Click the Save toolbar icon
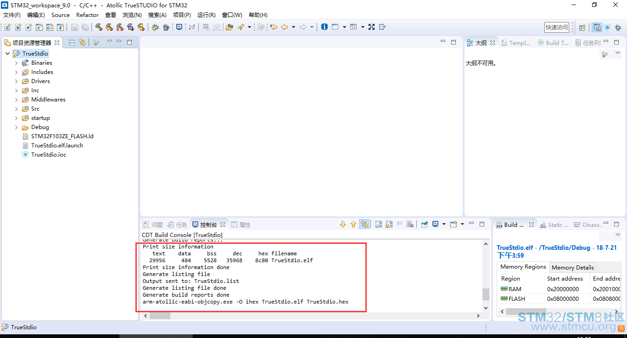627x338 pixels. 74,27
